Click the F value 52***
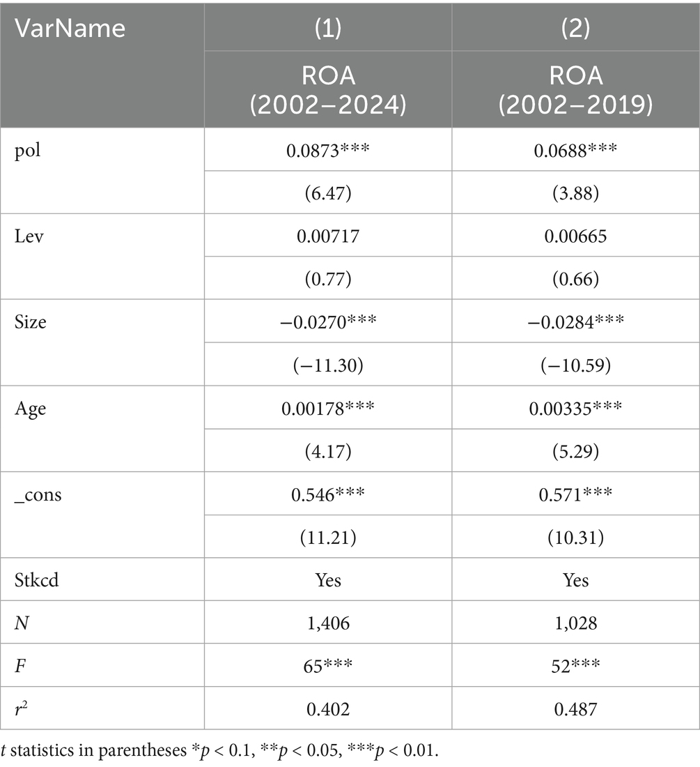700x767 pixels. (576, 665)
